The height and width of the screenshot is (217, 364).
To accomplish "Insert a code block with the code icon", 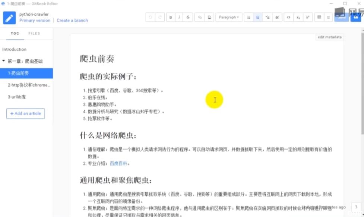I will 288,17.
